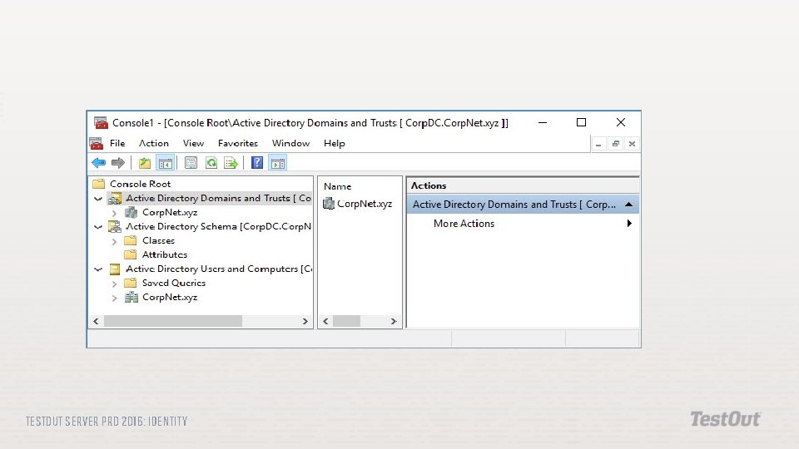This screenshot has width=799, height=449.
Task: Expand CorpNet.xyz under Domains and Trusts
Action: pyautogui.click(x=115, y=213)
